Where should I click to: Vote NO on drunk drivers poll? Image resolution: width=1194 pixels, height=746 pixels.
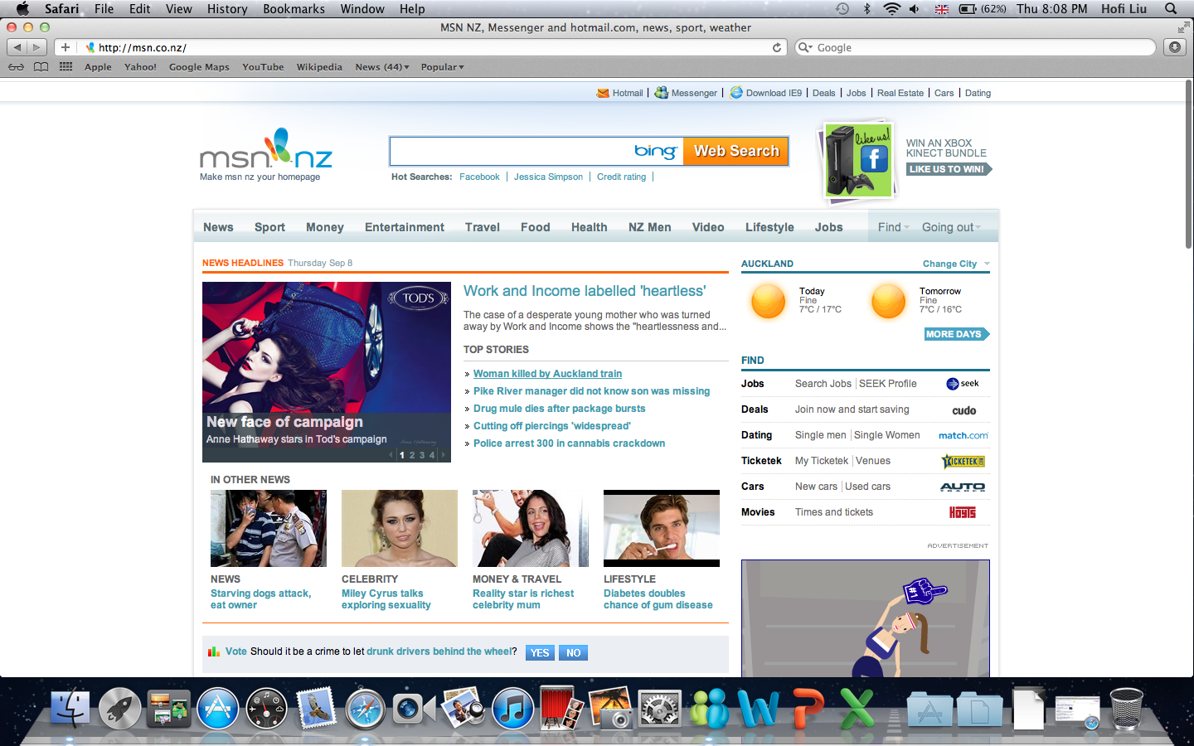coord(573,653)
